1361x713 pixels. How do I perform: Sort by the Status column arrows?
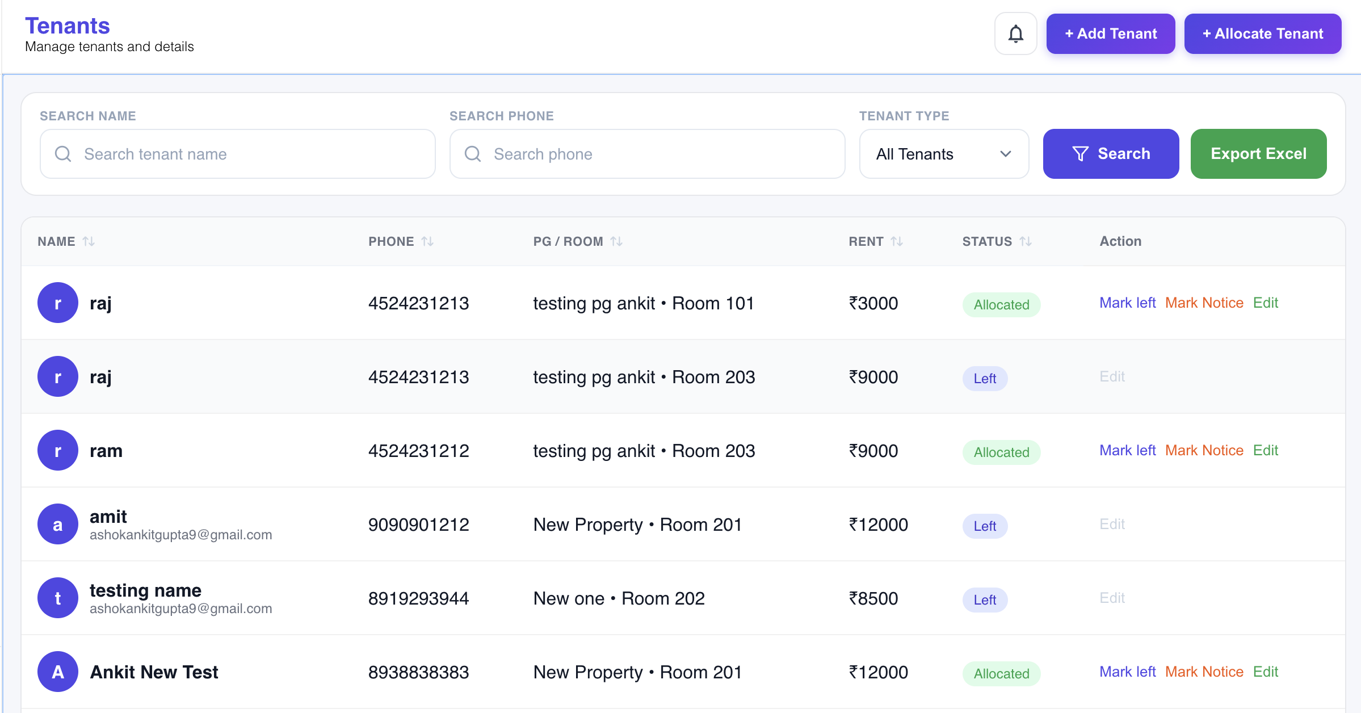(1026, 241)
